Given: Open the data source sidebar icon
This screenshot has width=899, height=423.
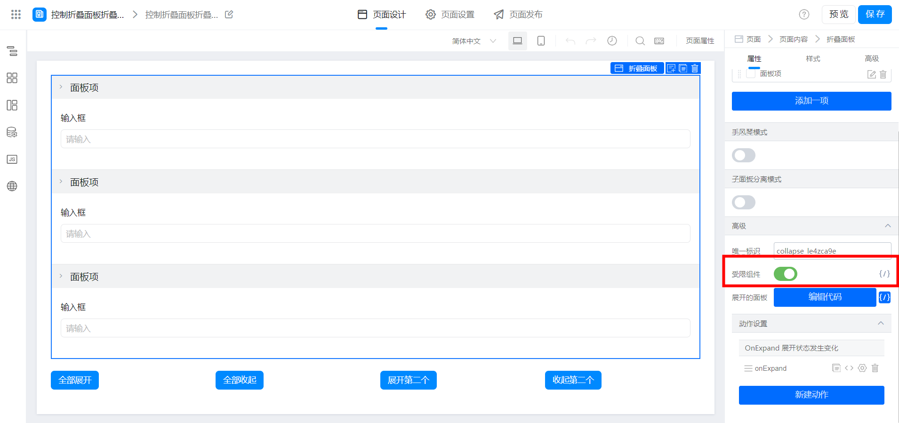Looking at the screenshot, I should (12, 132).
